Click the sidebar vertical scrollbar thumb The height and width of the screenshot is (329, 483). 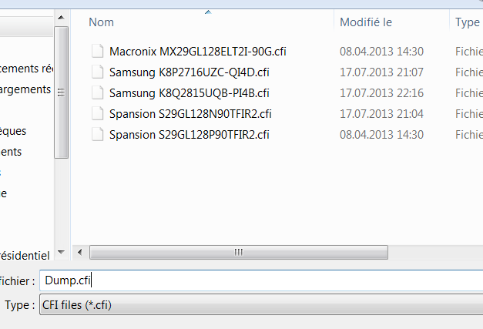(x=61, y=92)
